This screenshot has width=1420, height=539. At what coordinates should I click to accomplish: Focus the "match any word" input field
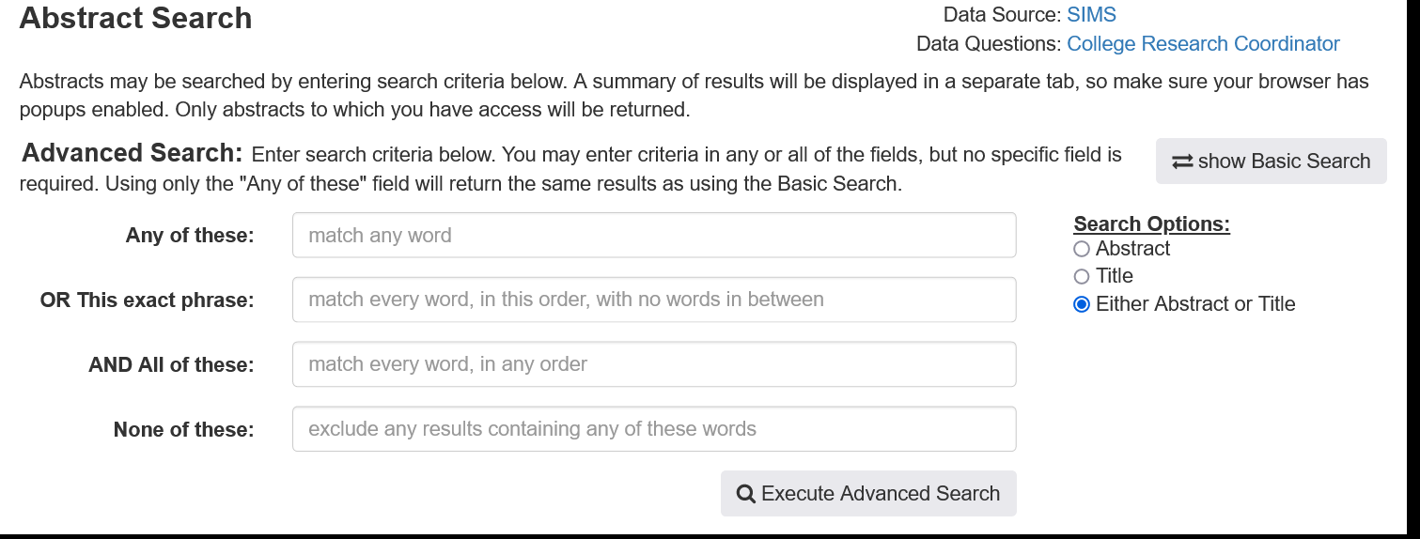click(654, 235)
